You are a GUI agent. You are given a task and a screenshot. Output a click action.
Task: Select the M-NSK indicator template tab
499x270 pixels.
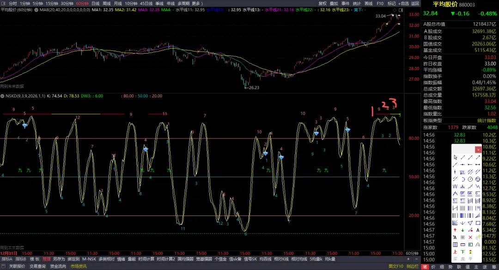(x=89, y=259)
